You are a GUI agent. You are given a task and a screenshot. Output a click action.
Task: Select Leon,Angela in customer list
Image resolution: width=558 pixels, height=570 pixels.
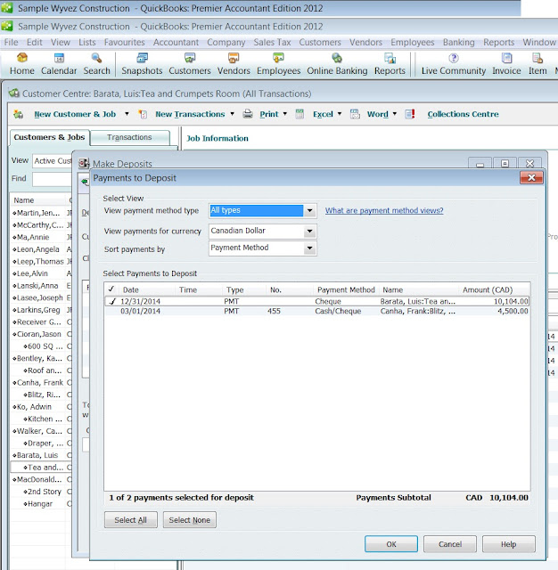[37, 249]
